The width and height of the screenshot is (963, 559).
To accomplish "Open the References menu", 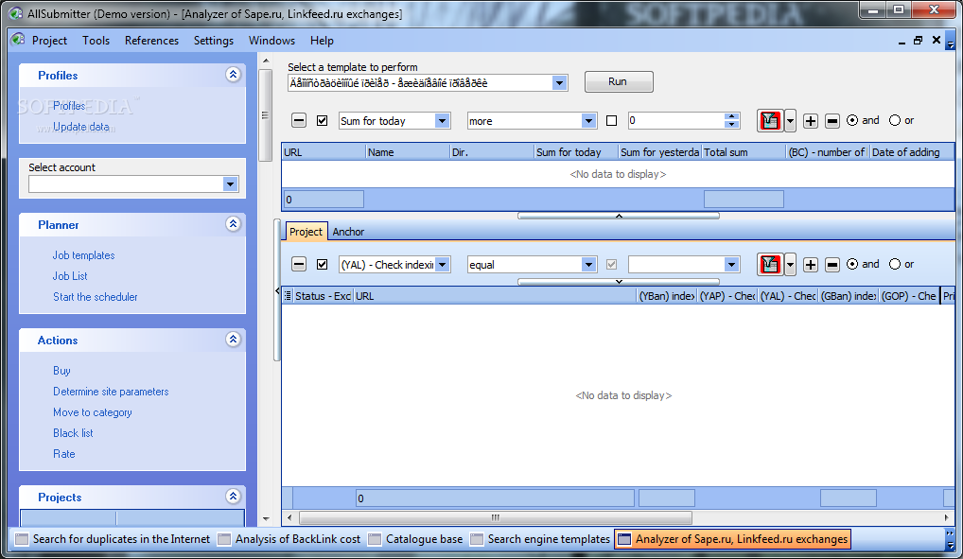I will point(151,41).
